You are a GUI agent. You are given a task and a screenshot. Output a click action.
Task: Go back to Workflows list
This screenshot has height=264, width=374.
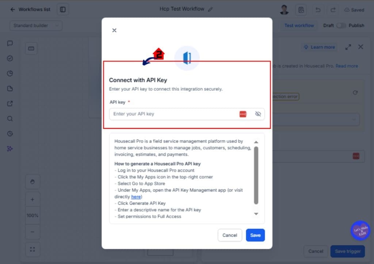click(x=30, y=9)
